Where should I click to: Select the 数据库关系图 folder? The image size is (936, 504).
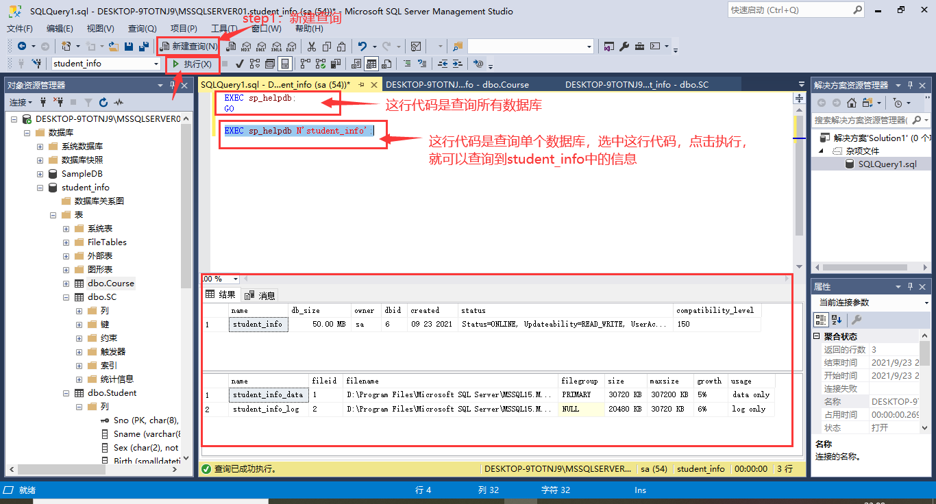pyautogui.click(x=99, y=201)
